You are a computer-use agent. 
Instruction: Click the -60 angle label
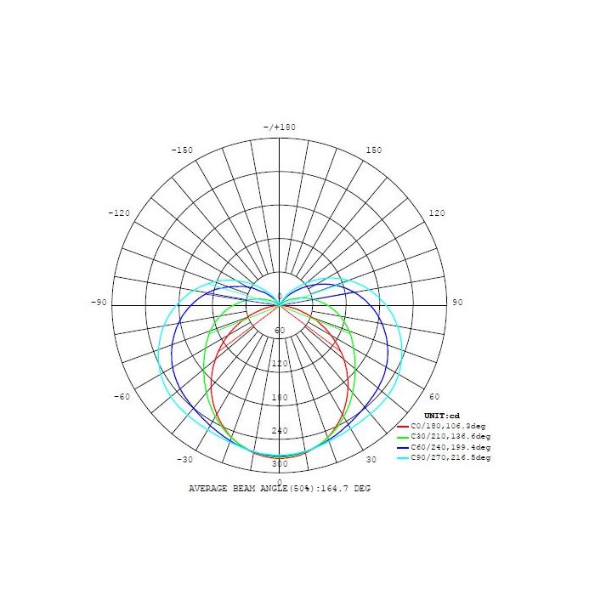pos(122,397)
